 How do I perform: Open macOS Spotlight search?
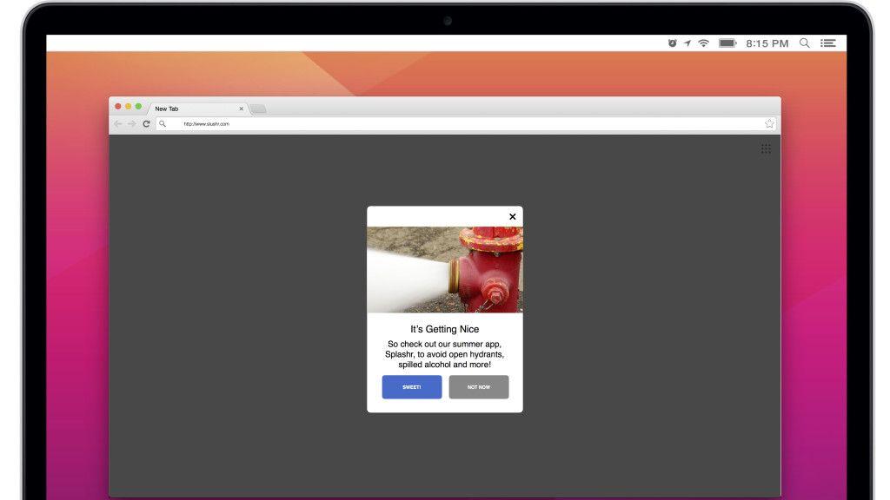[804, 43]
